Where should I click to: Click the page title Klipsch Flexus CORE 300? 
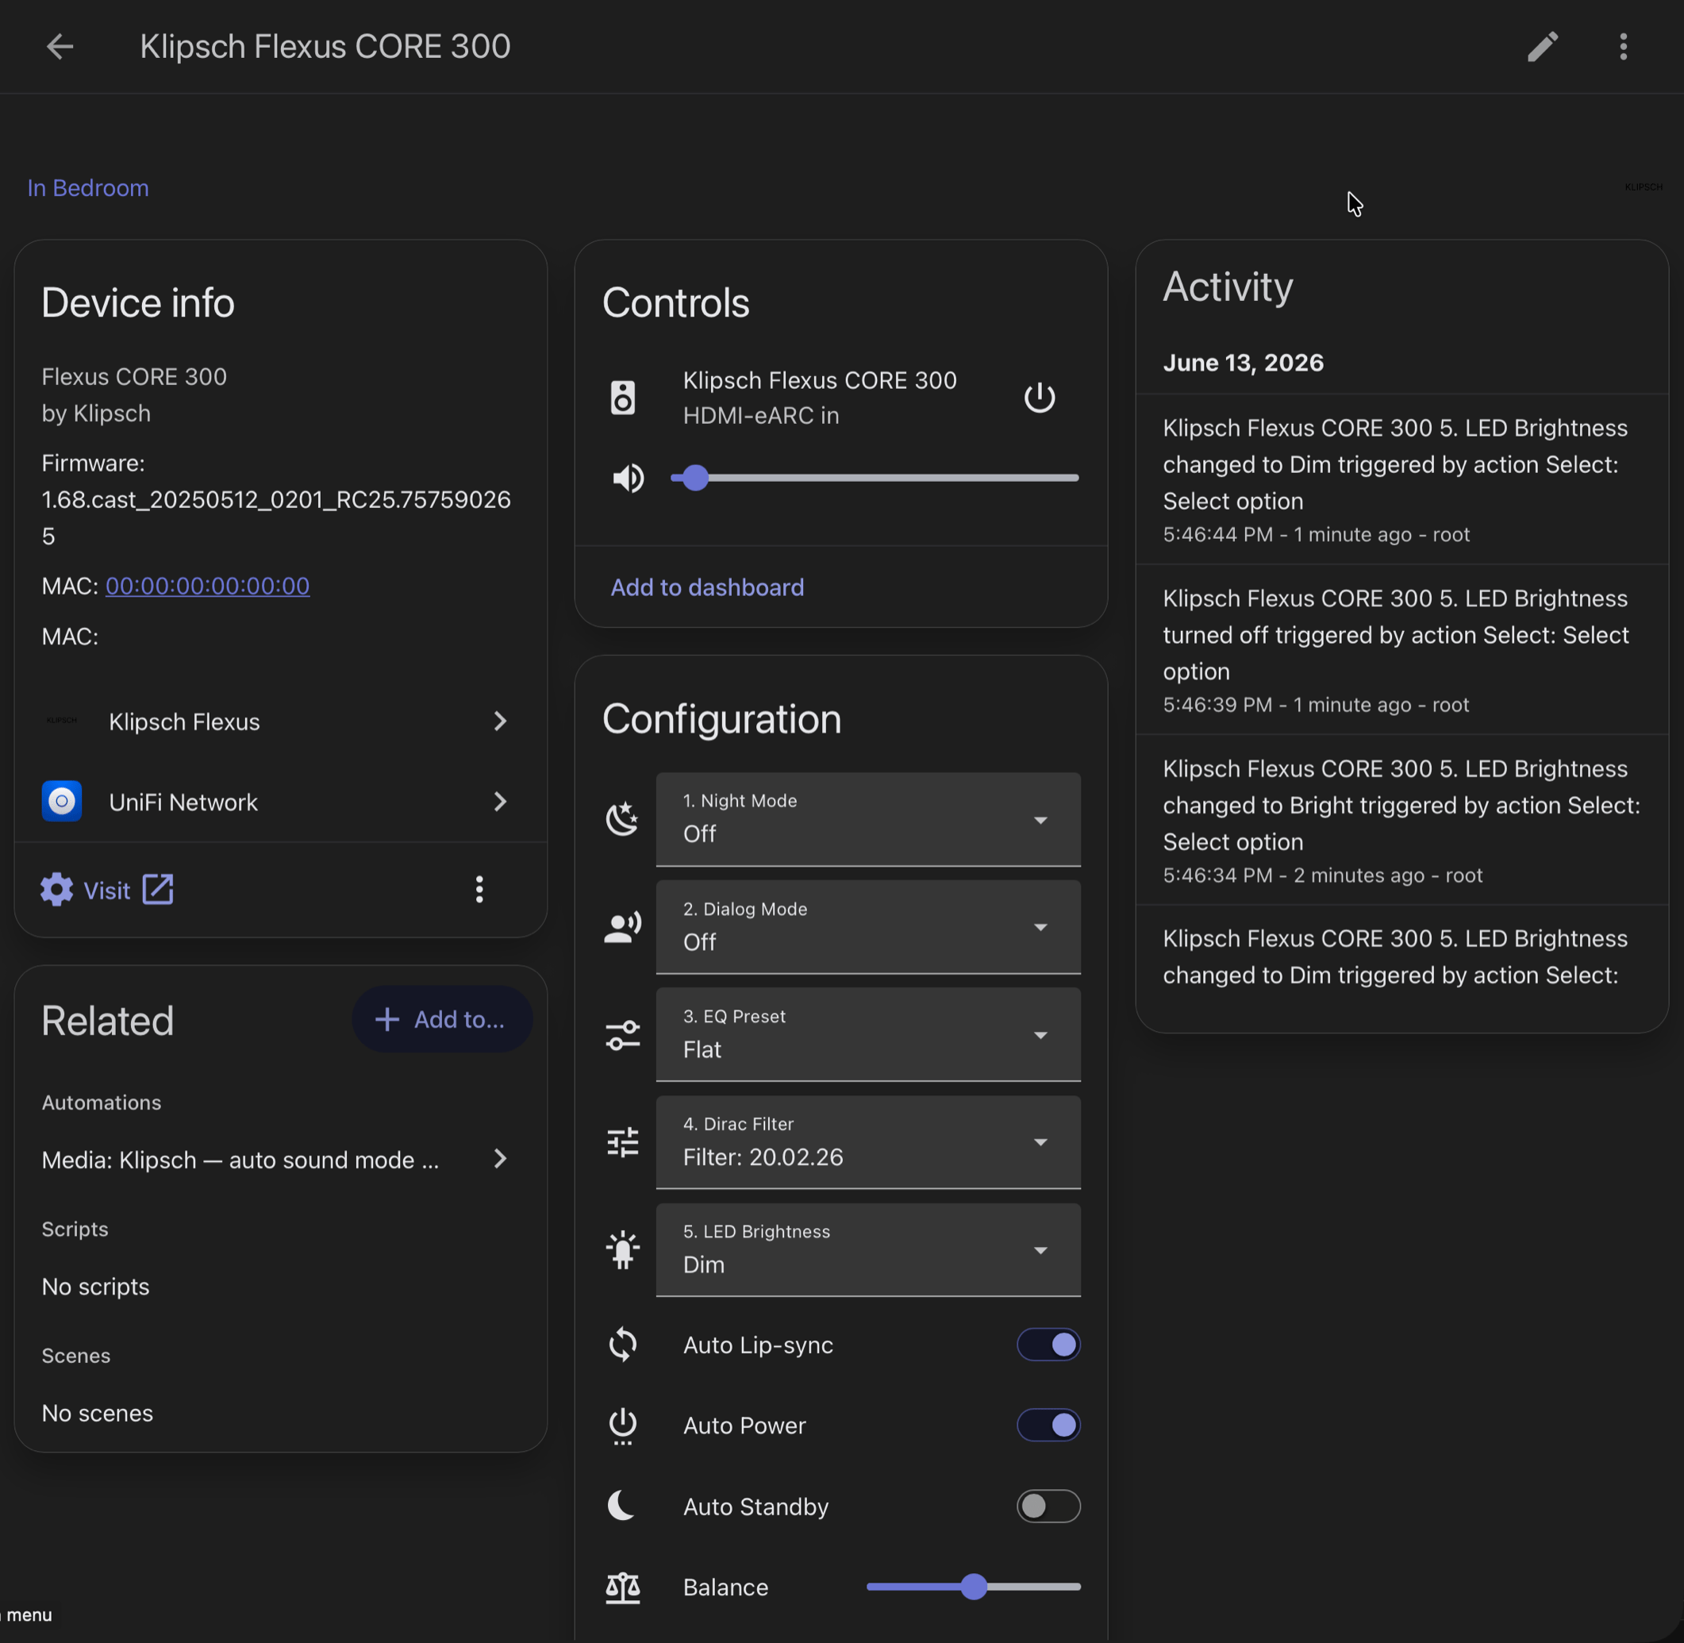click(x=325, y=47)
